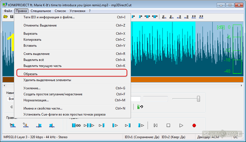246x142 pixels.
Task: Click the fourth icon in the Правка panel
Action: (x=52, y=126)
